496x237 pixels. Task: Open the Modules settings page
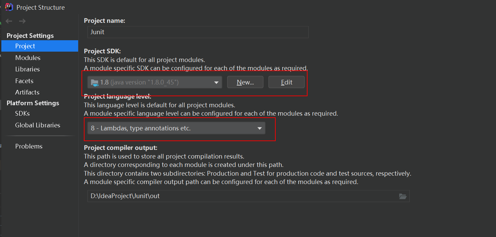pos(28,58)
